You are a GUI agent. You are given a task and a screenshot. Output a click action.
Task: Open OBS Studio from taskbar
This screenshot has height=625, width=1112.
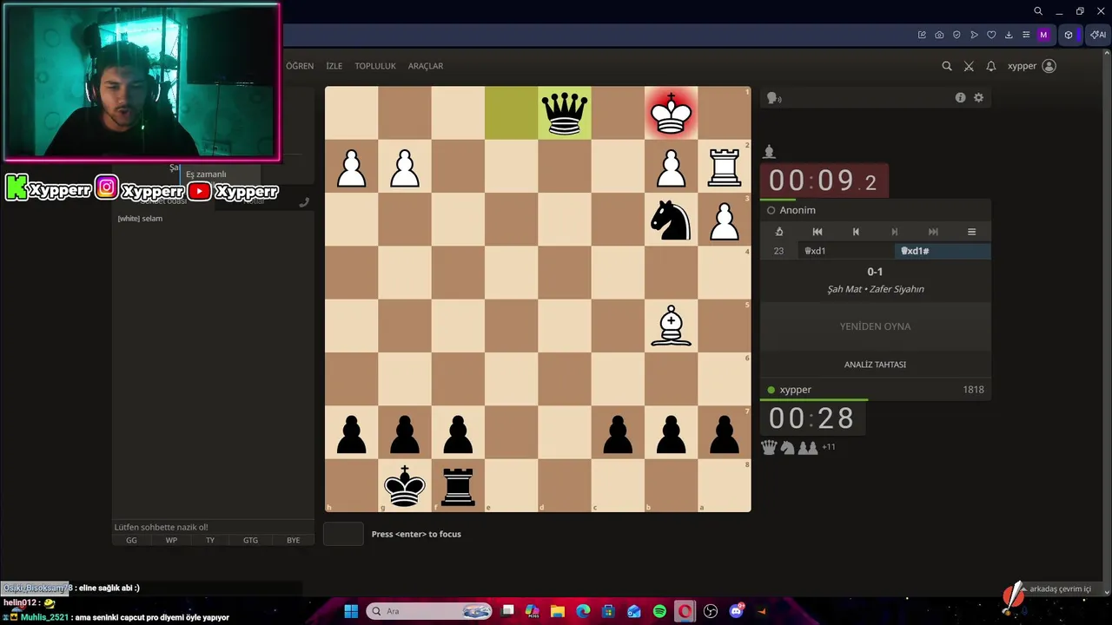click(x=711, y=611)
